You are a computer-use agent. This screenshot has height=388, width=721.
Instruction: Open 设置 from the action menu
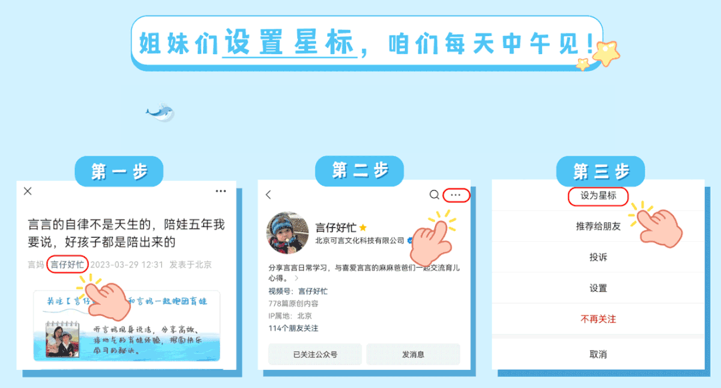[x=598, y=288]
